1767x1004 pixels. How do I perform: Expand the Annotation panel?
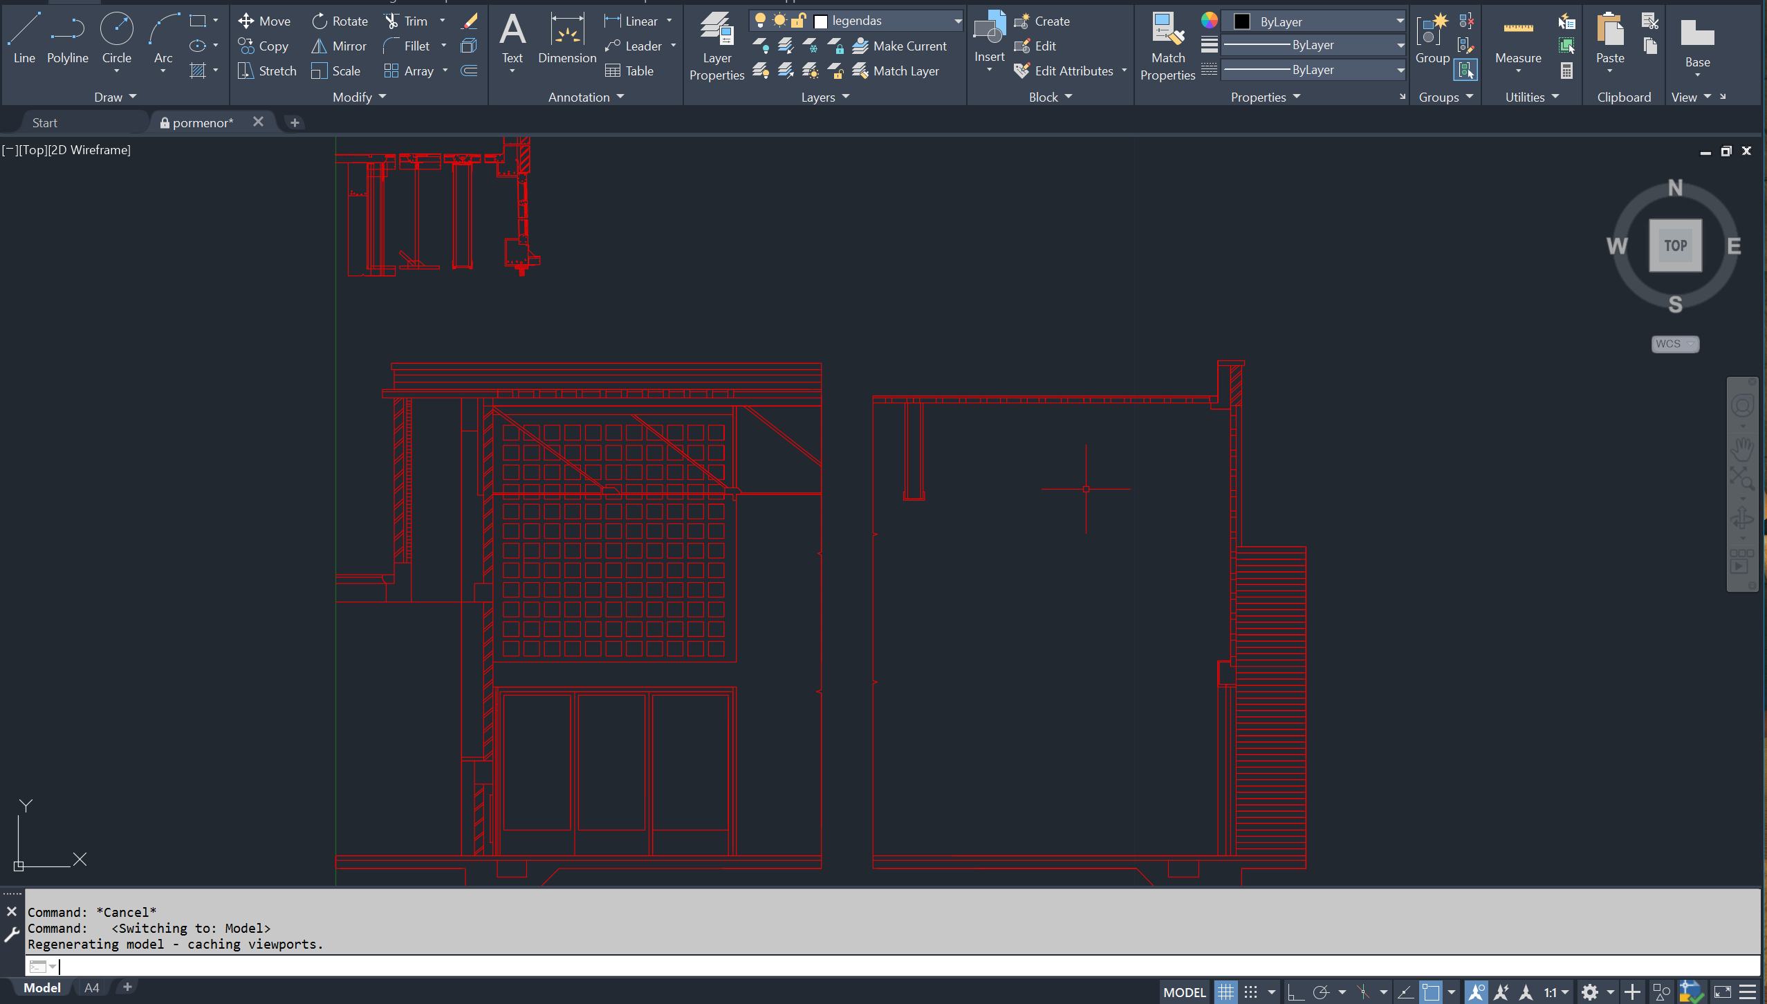tap(585, 97)
